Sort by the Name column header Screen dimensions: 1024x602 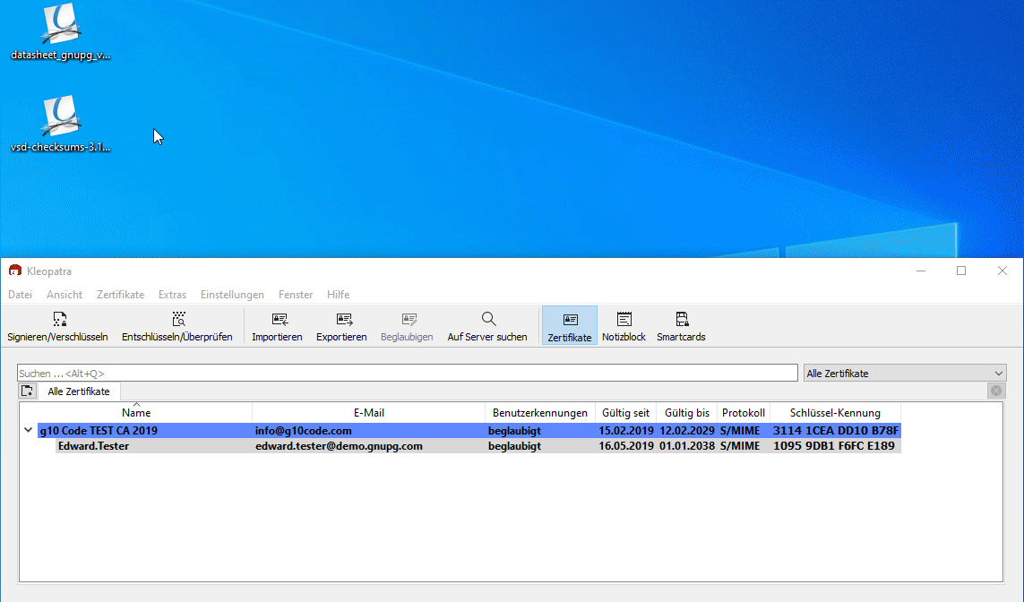click(x=136, y=413)
